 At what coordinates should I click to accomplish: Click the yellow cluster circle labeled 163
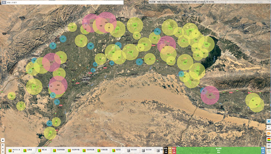pos(207,44)
